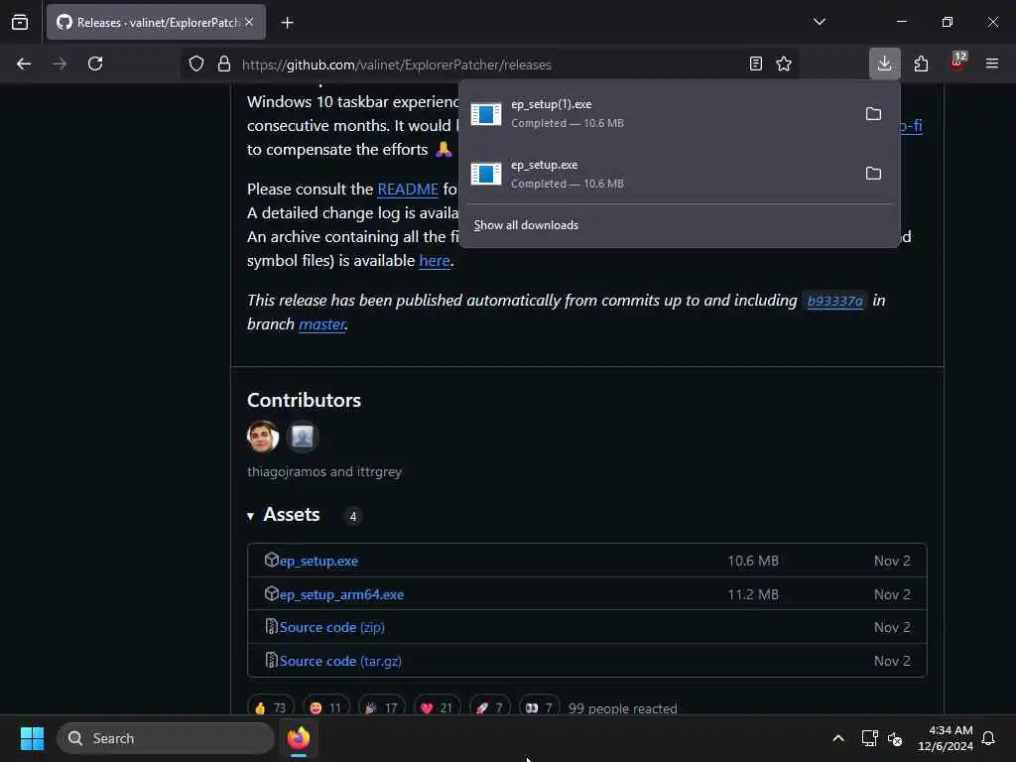Click the hooray reaction 17
1016x762 pixels.
click(382, 706)
